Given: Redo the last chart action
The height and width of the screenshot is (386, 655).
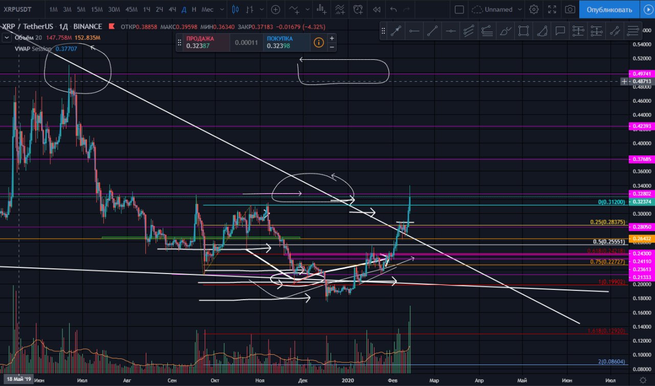Looking at the screenshot, I should tap(407, 9).
